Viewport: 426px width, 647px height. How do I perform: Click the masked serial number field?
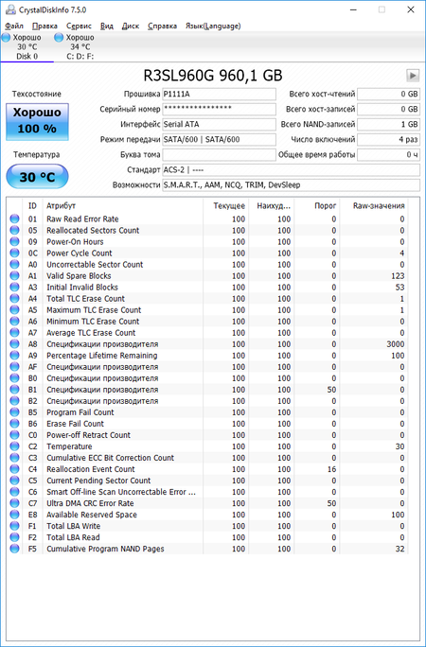click(220, 110)
